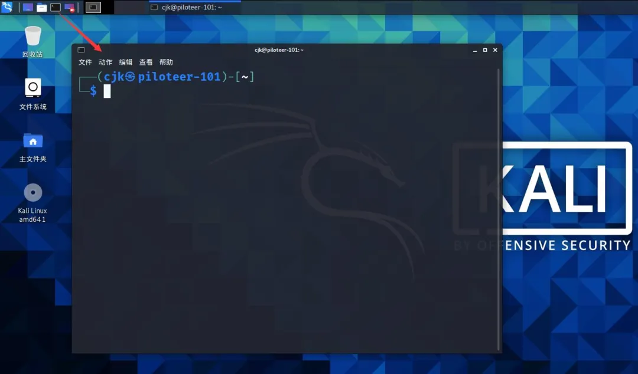This screenshot has width=638, height=374.
Task: Click the cjk@piloteer-101 window title text
Action: [279, 50]
